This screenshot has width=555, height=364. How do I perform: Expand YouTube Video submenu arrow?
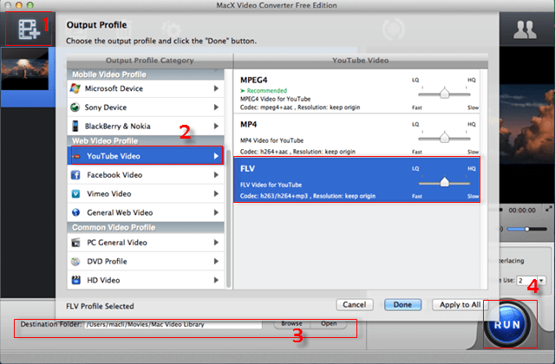(x=216, y=156)
